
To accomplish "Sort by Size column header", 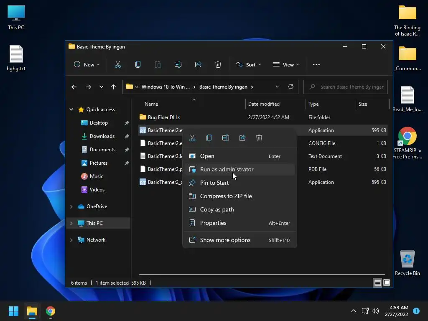I will tap(372, 104).
